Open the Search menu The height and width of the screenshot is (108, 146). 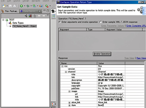coord(46,1)
